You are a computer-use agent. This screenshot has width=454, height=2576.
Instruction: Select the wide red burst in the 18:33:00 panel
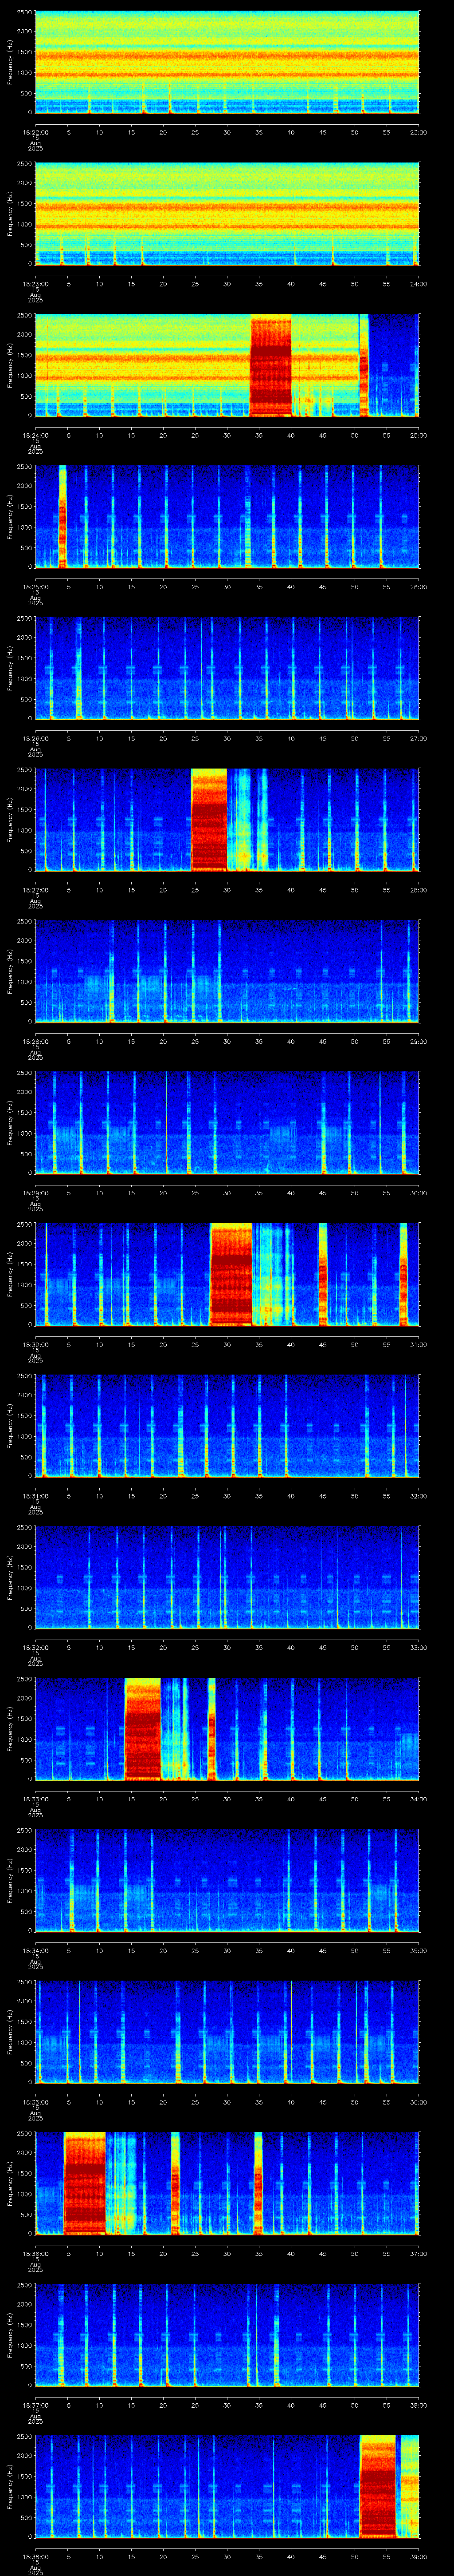pos(143,1729)
